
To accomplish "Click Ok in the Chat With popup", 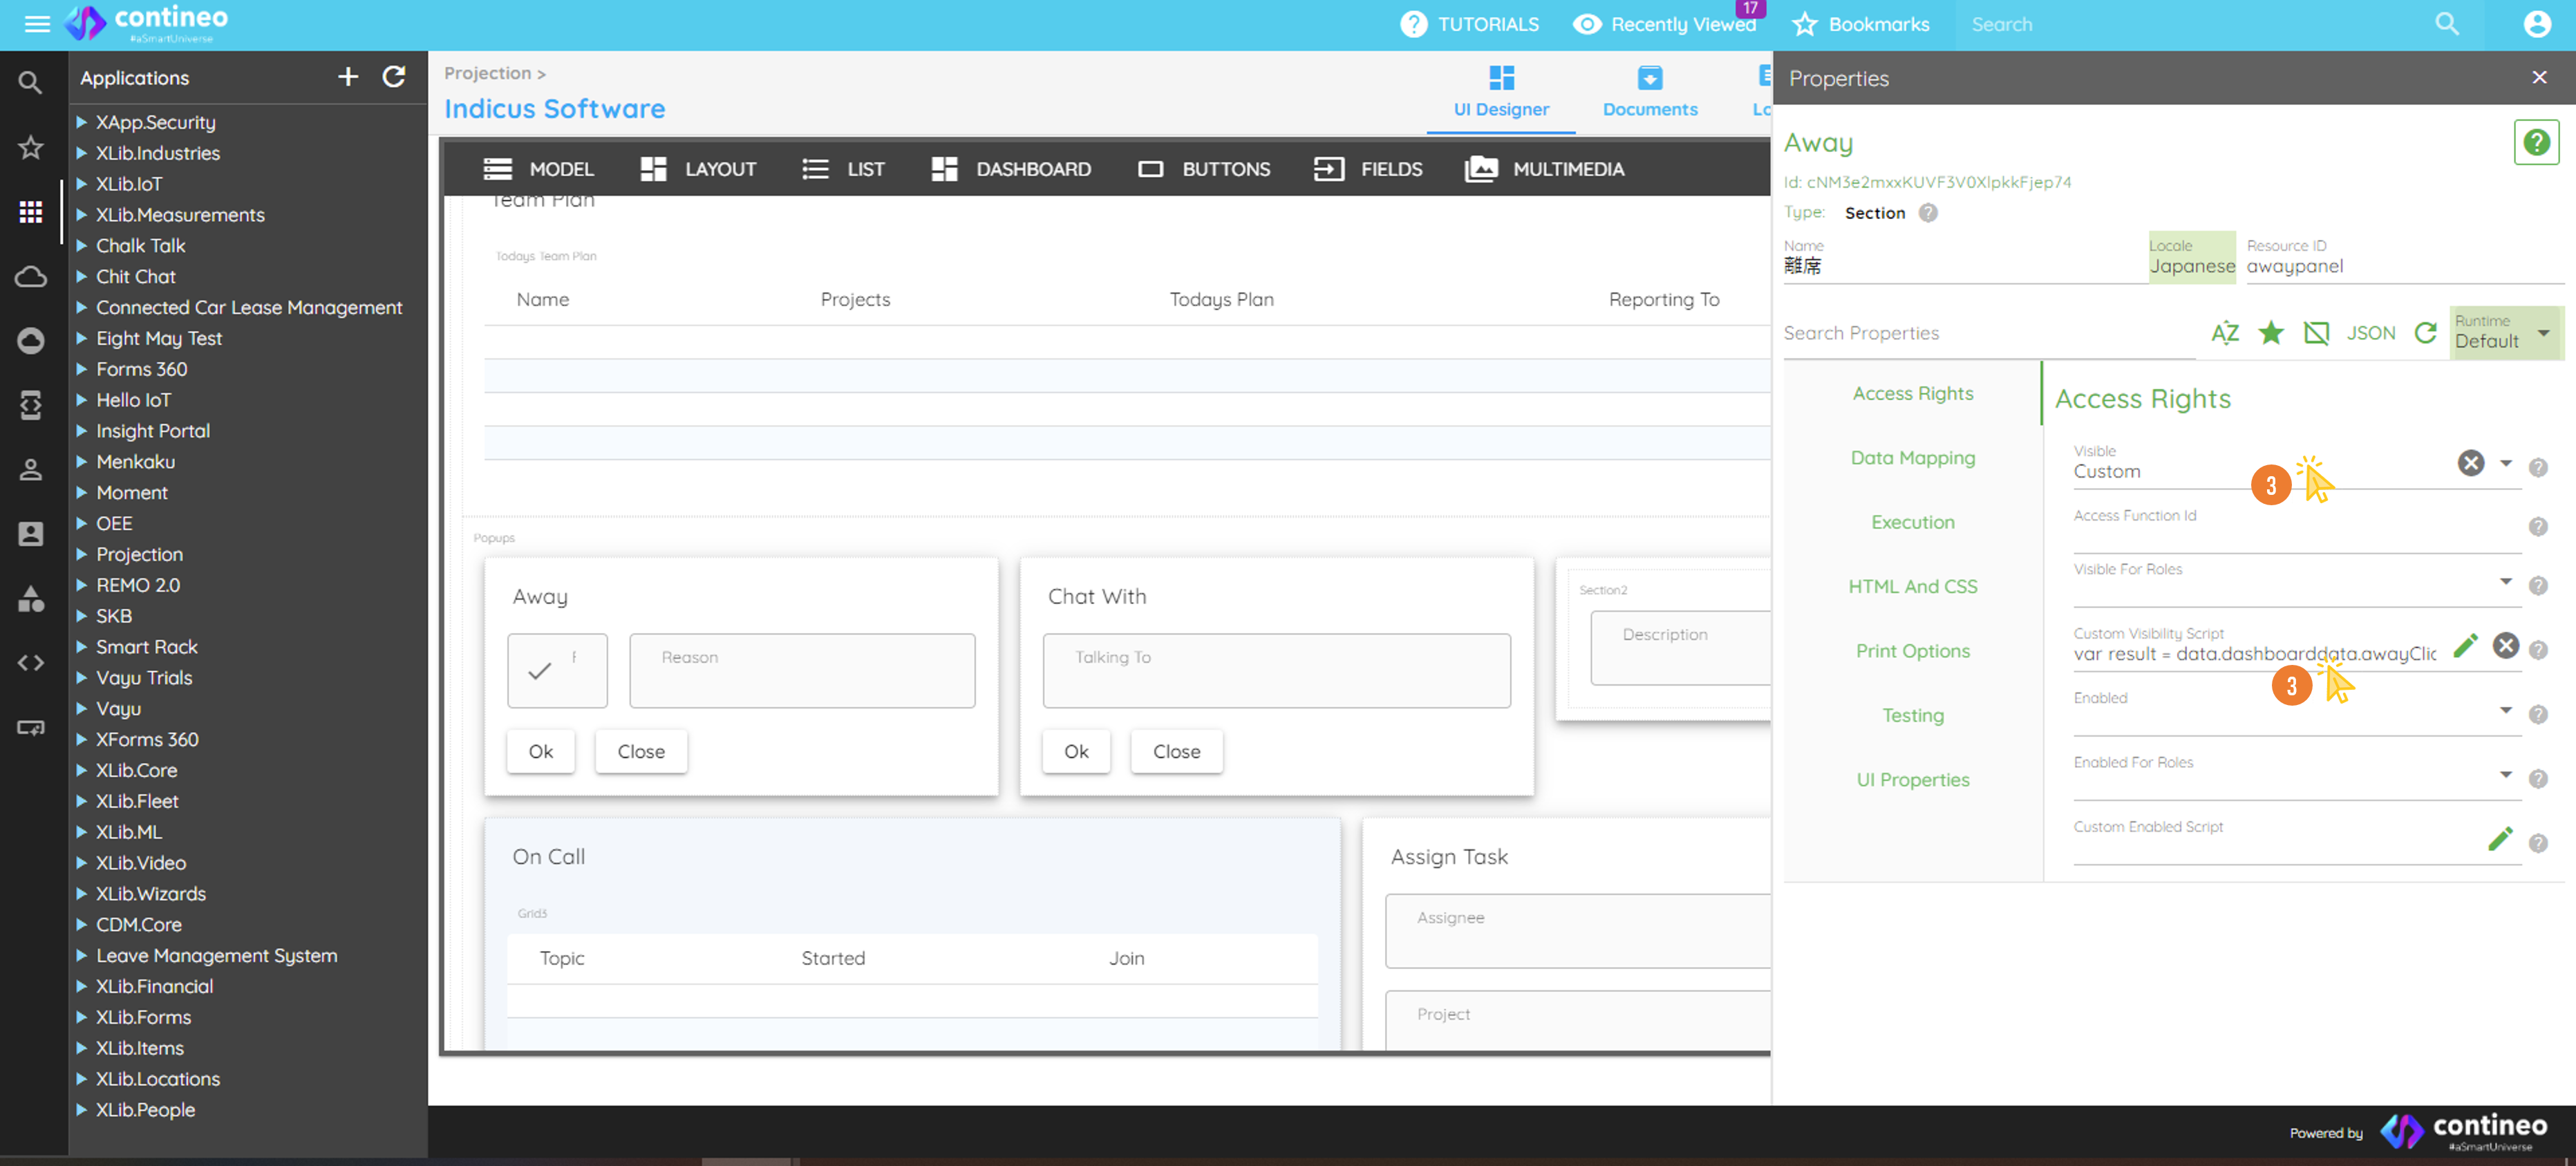I will pyautogui.click(x=1076, y=751).
